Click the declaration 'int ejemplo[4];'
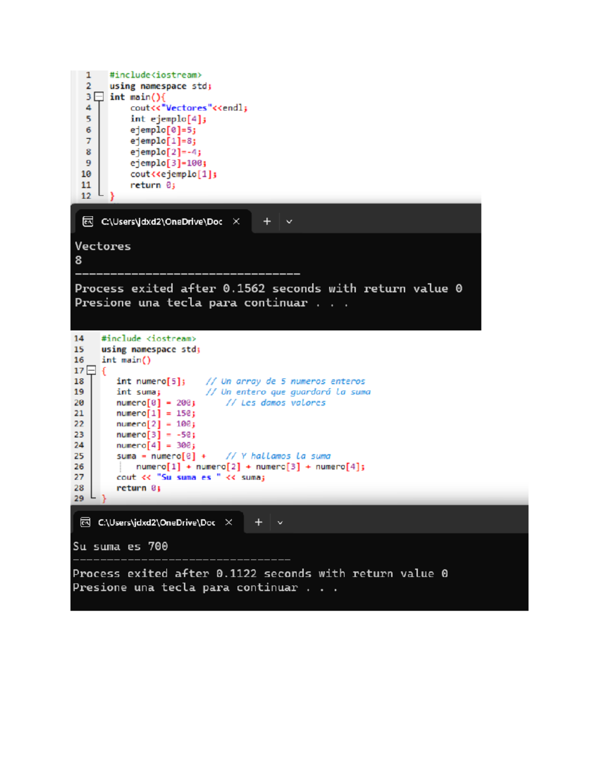 click(x=168, y=119)
